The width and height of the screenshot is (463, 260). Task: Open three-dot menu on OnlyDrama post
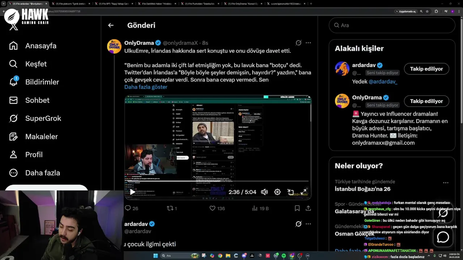click(308, 43)
